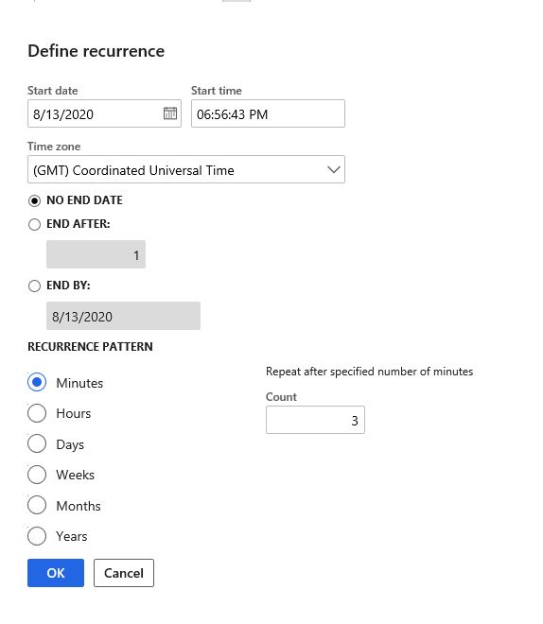
Task: Click the Time zone combo box text
Action: [133, 170]
